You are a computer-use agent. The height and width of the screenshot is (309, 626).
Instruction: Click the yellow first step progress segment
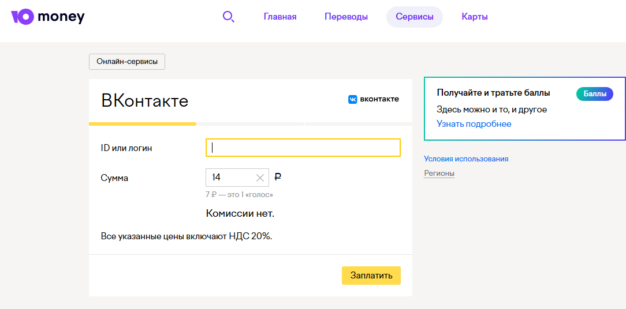pos(142,123)
